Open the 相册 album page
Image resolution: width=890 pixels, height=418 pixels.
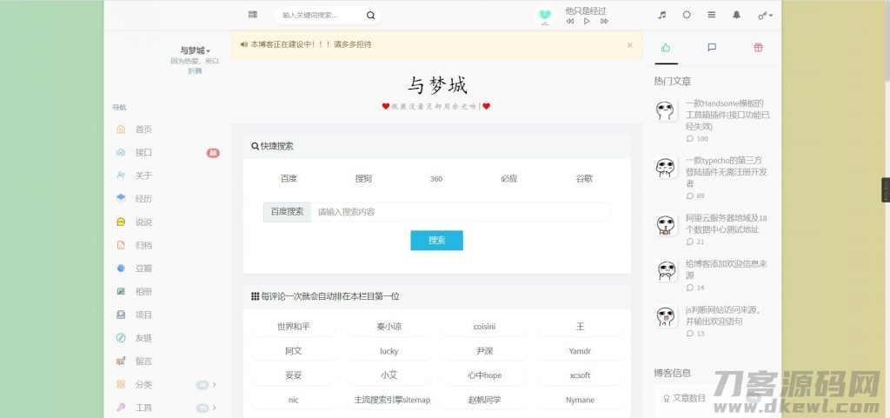click(x=143, y=291)
